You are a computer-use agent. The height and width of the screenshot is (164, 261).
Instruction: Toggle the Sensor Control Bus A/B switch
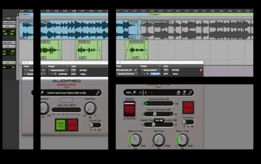pos(95,125)
